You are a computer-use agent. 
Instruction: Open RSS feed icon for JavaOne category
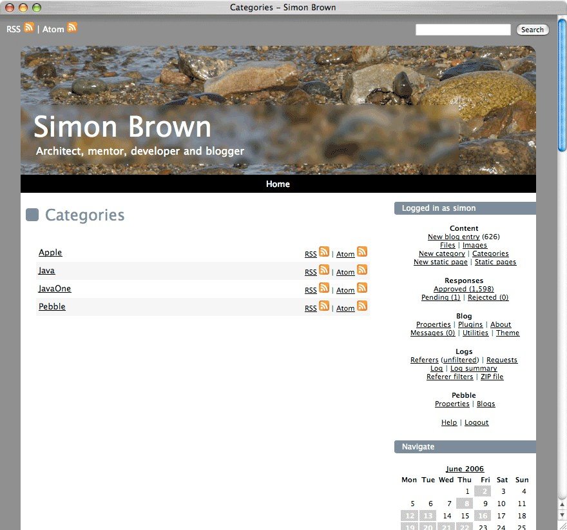[324, 288]
